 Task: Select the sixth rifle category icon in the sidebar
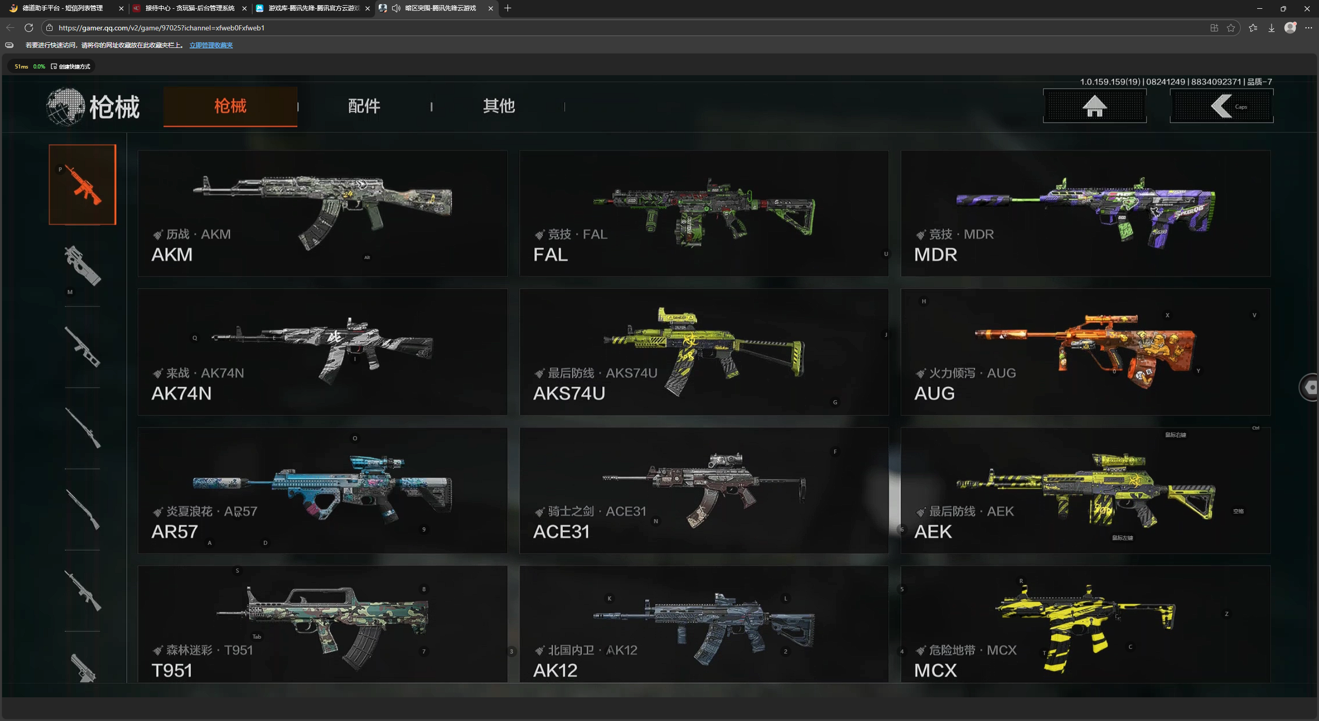pos(82,590)
